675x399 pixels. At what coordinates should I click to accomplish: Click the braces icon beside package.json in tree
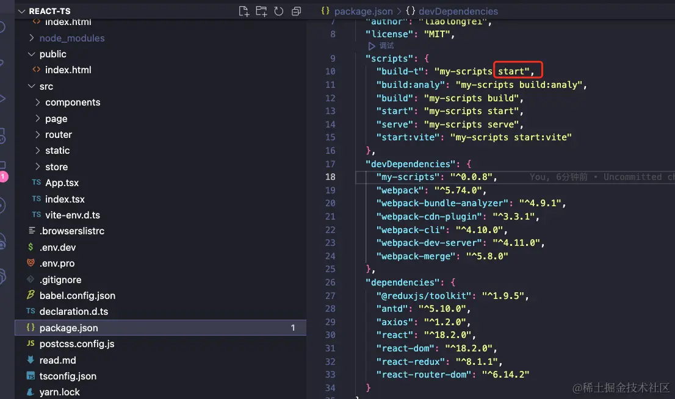click(31, 327)
